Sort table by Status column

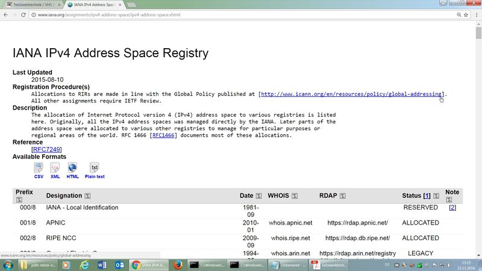point(436,196)
